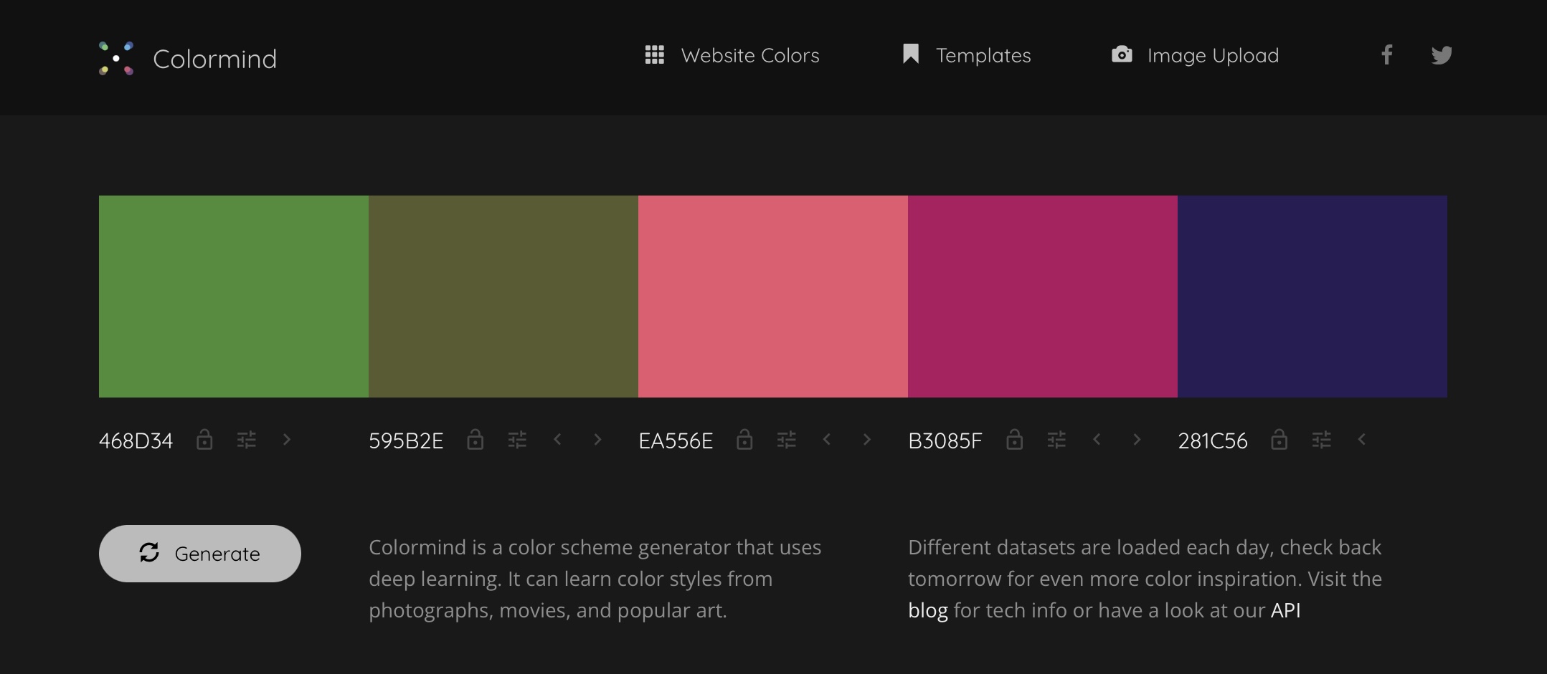This screenshot has height=674, width=1547.
Task: Toggle lock on color 281C56
Action: [x=1279, y=440]
